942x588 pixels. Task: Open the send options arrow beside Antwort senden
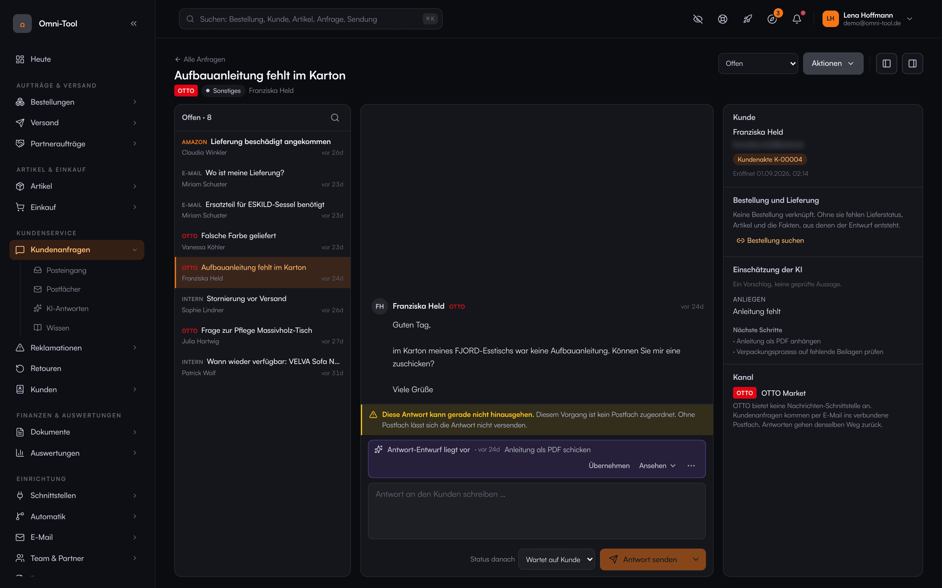696,559
